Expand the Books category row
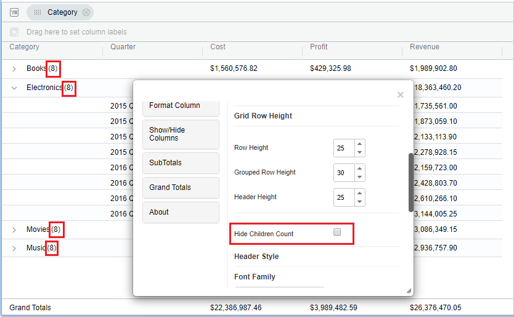 14,69
